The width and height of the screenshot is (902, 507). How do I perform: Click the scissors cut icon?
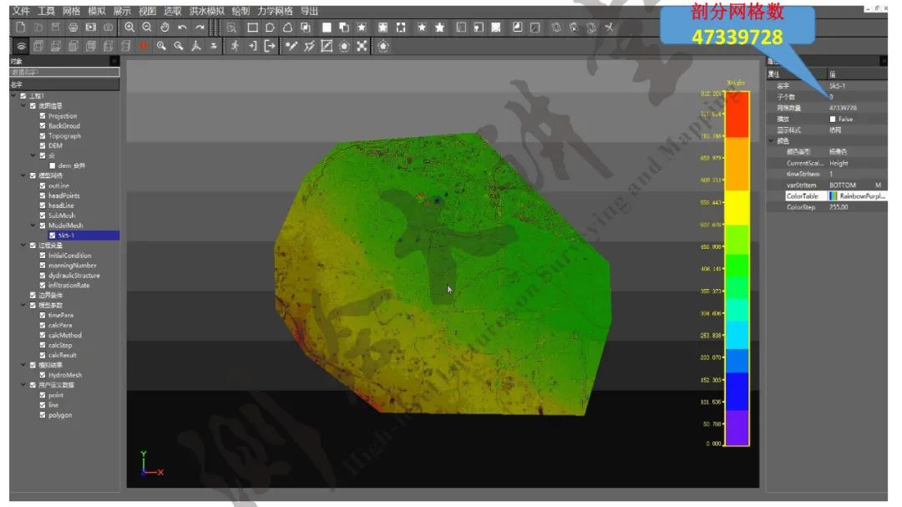point(610,28)
